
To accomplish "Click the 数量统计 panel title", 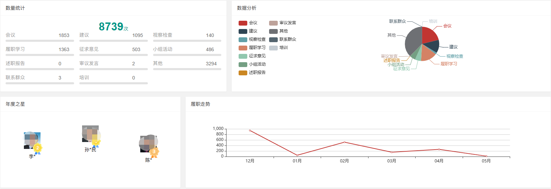I will 15,8.
